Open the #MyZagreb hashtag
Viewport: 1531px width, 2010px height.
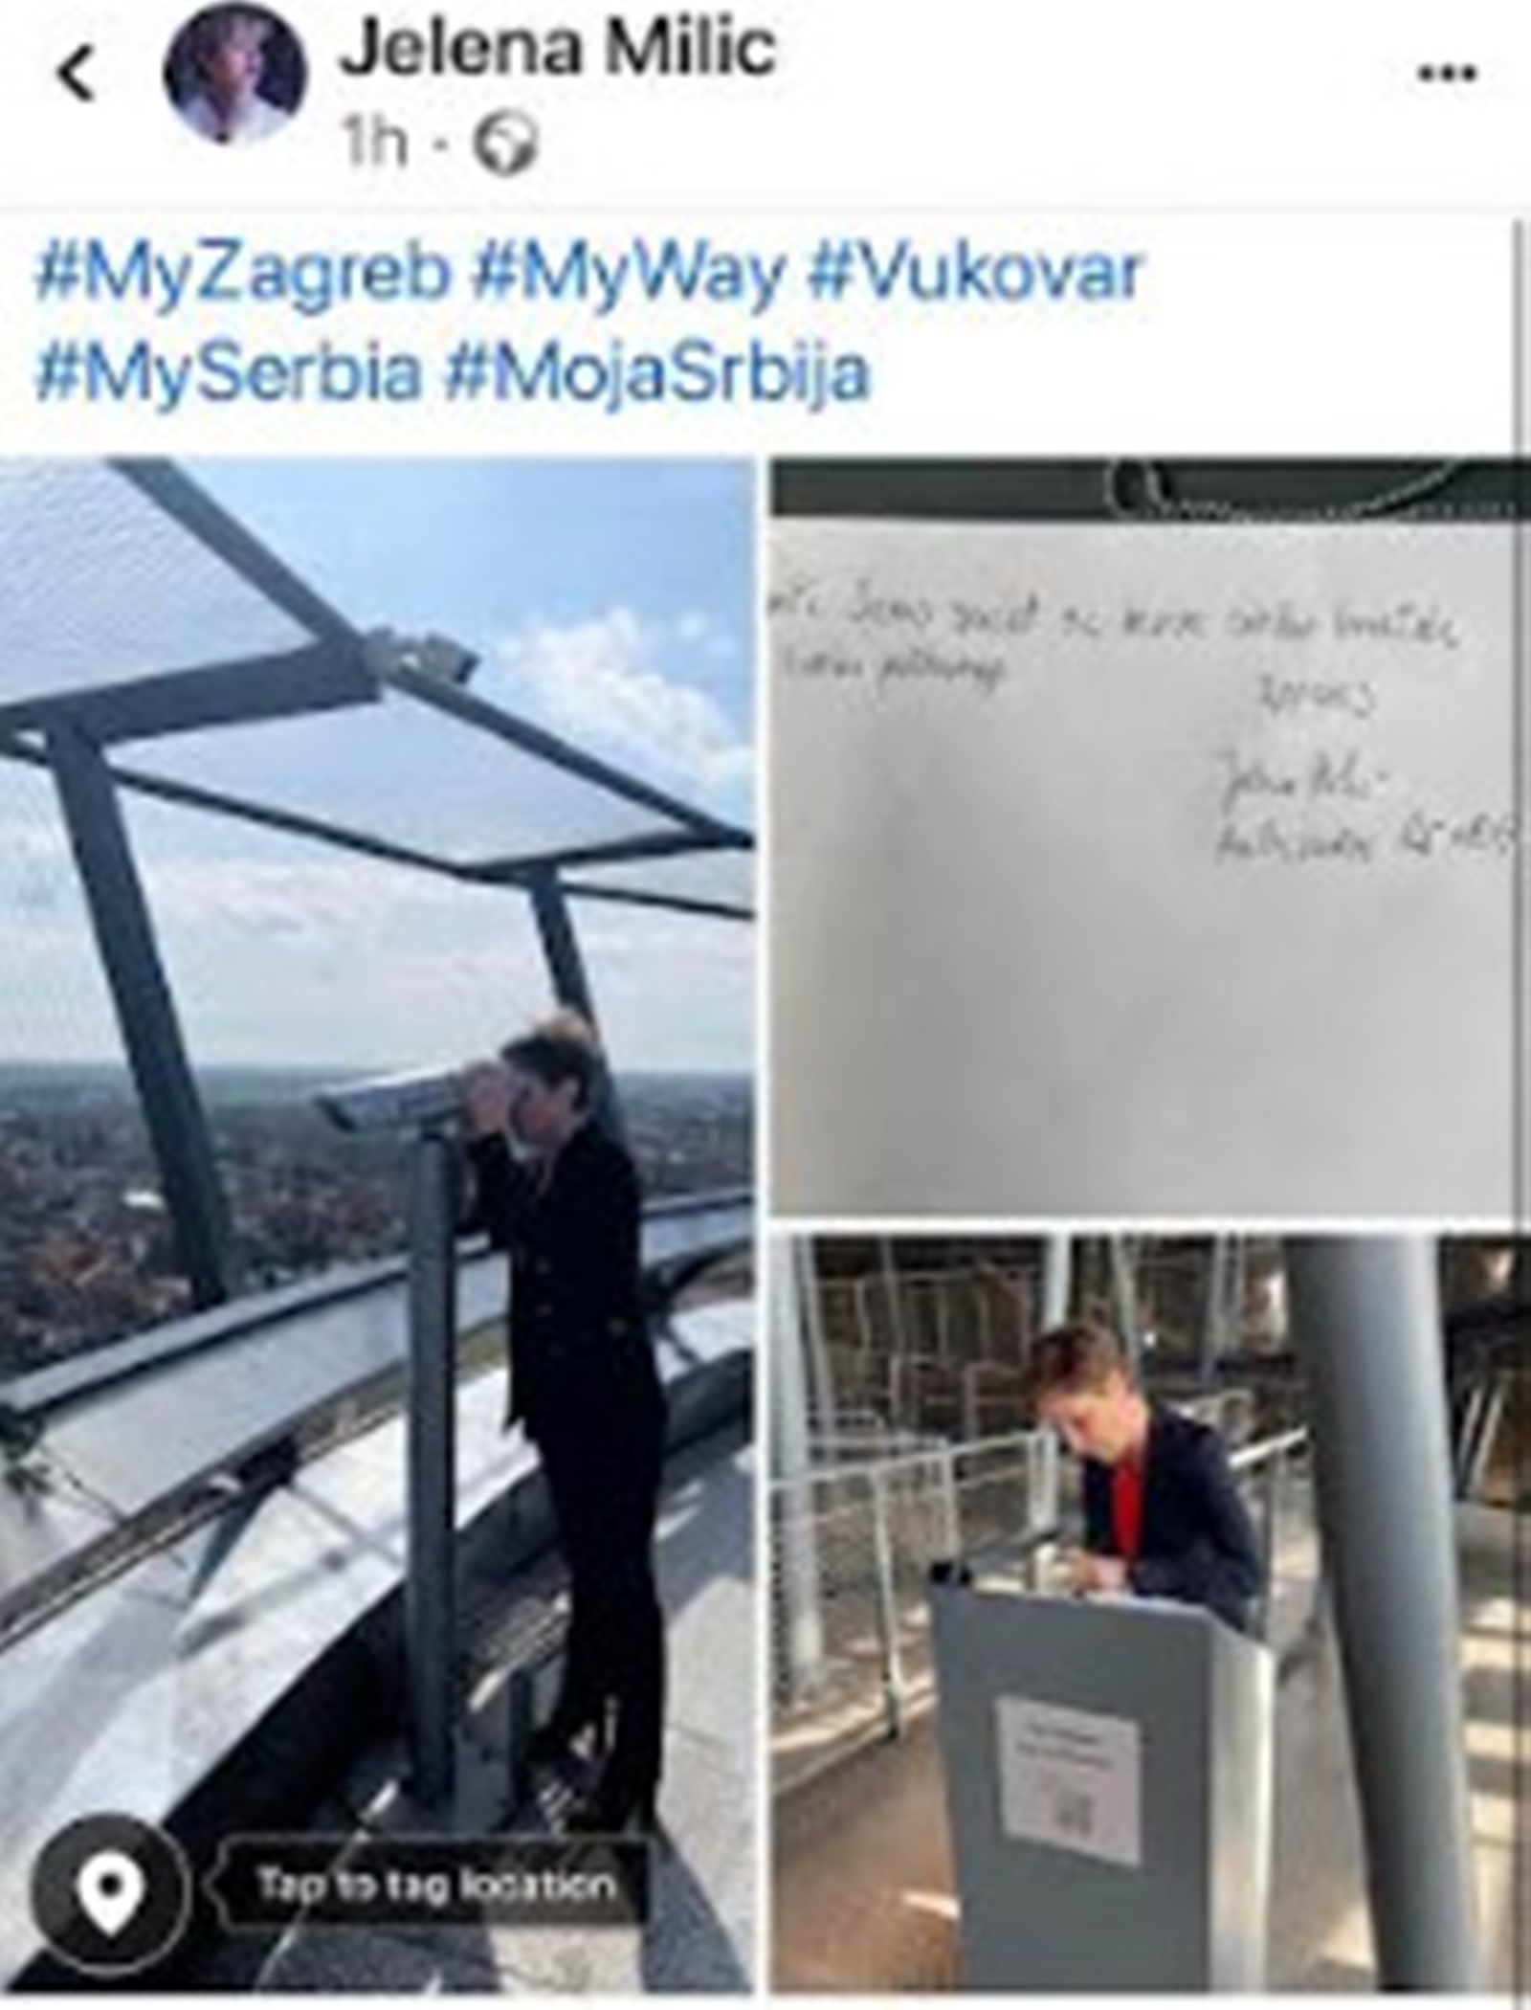[241, 274]
